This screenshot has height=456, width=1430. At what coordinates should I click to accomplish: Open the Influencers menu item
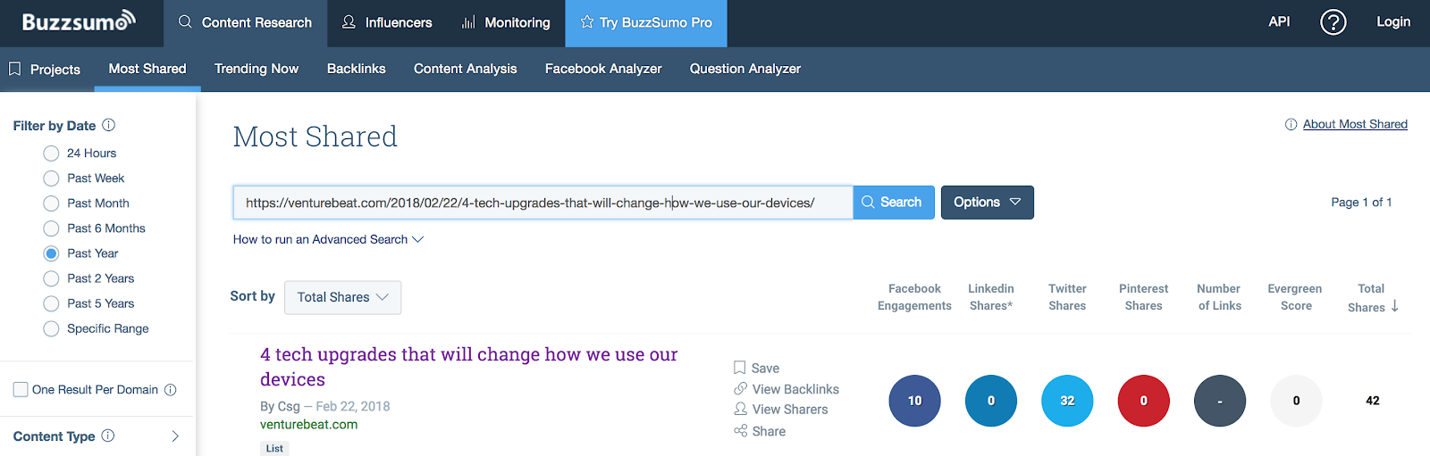387,22
